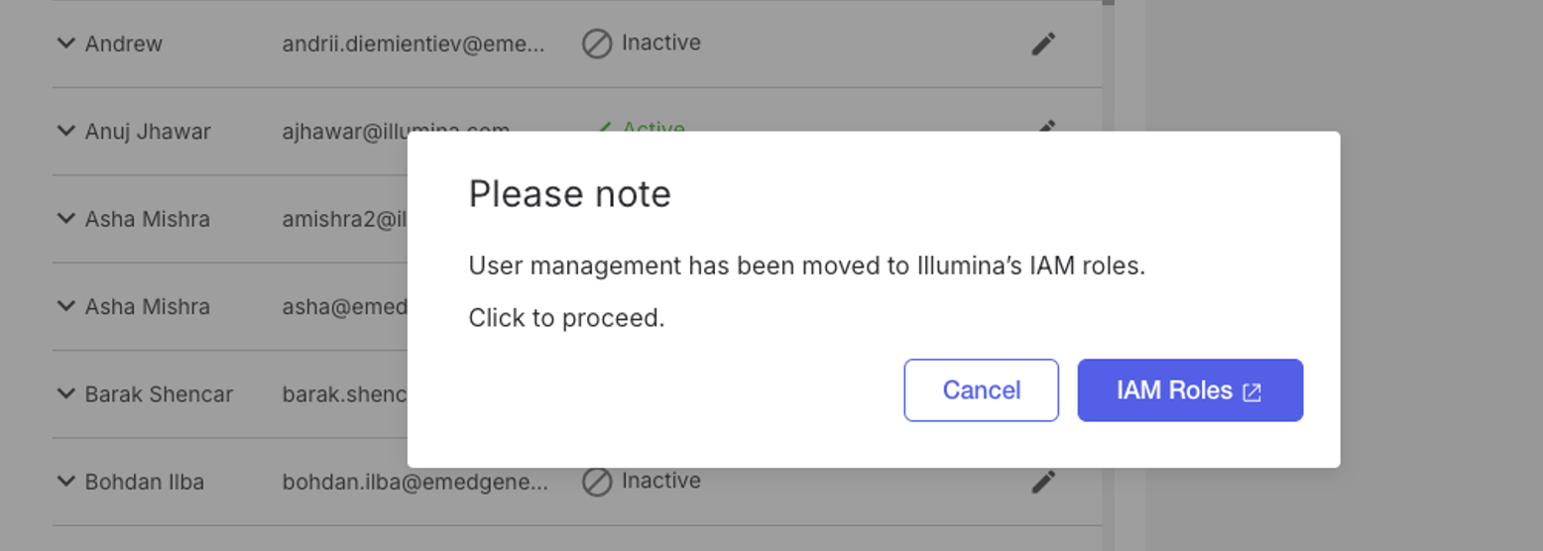Edit Bohdan Ilba using the pencil icon
The width and height of the screenshot is (1543, 551).
[x=1043, y=482]
